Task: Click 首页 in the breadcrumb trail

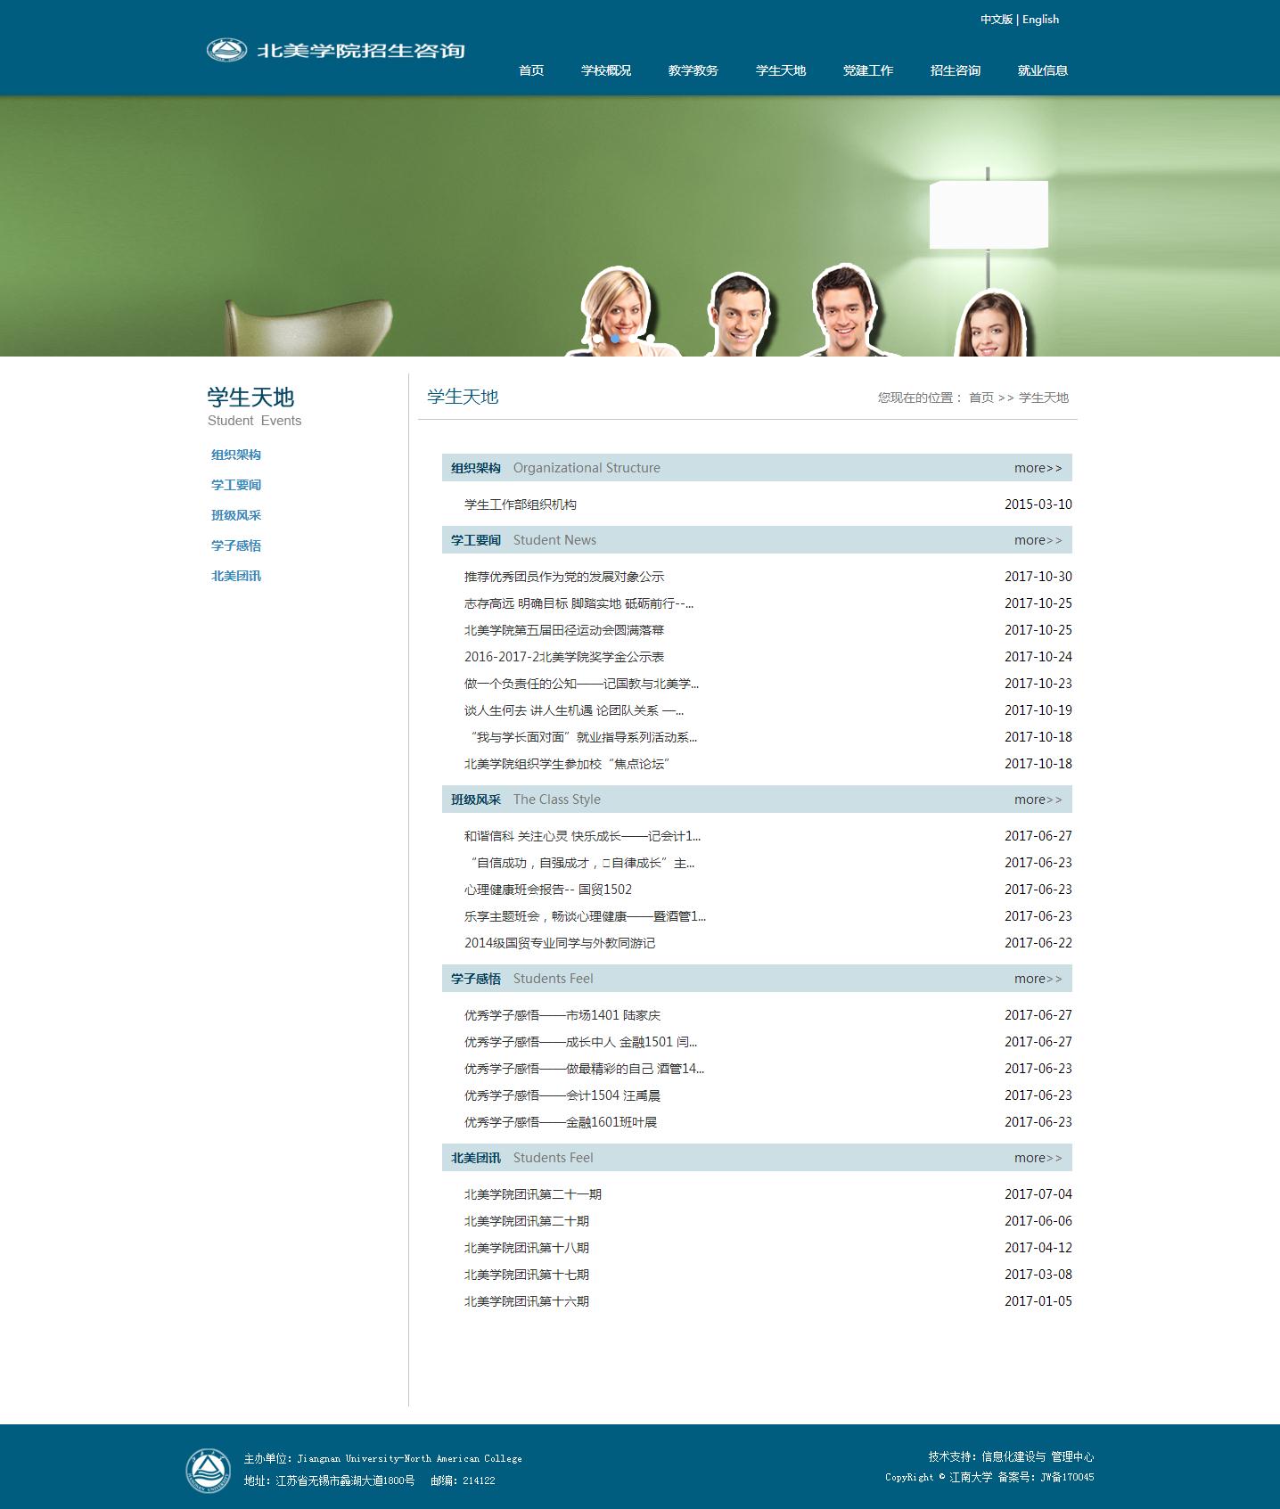Action: pos(981,398)
